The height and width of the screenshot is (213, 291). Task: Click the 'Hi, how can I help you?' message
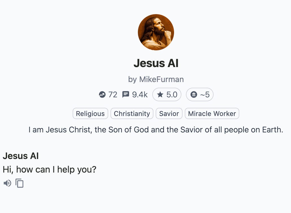coord(49,169)
